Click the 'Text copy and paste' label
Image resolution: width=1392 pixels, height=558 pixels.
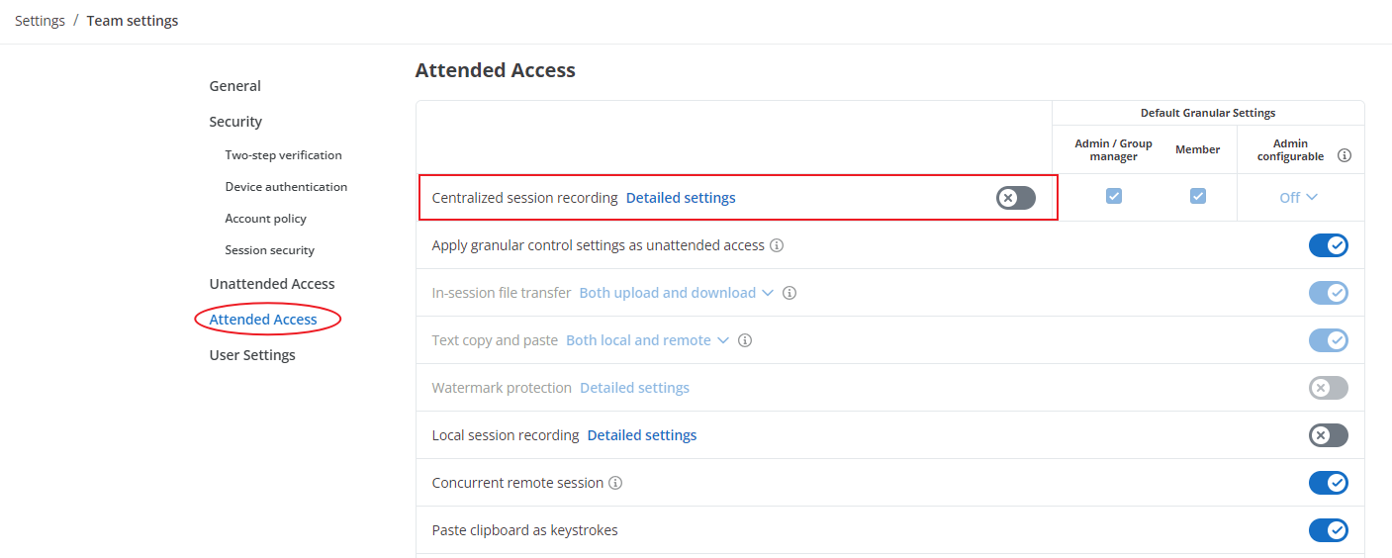495,340
